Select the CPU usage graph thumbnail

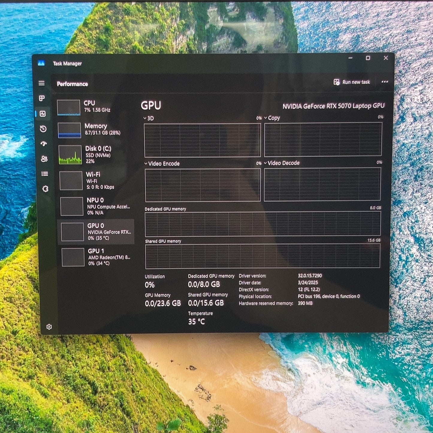69,107
